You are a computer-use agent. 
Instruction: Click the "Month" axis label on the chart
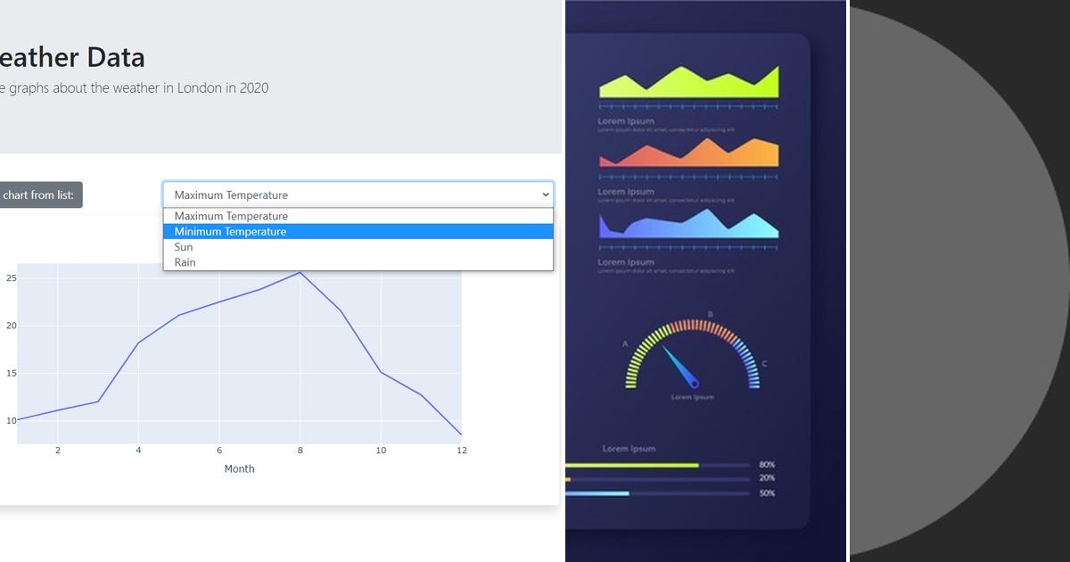239,468
